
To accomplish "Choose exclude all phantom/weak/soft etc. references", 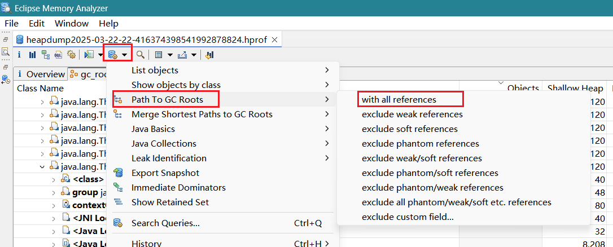I will 463,202.
